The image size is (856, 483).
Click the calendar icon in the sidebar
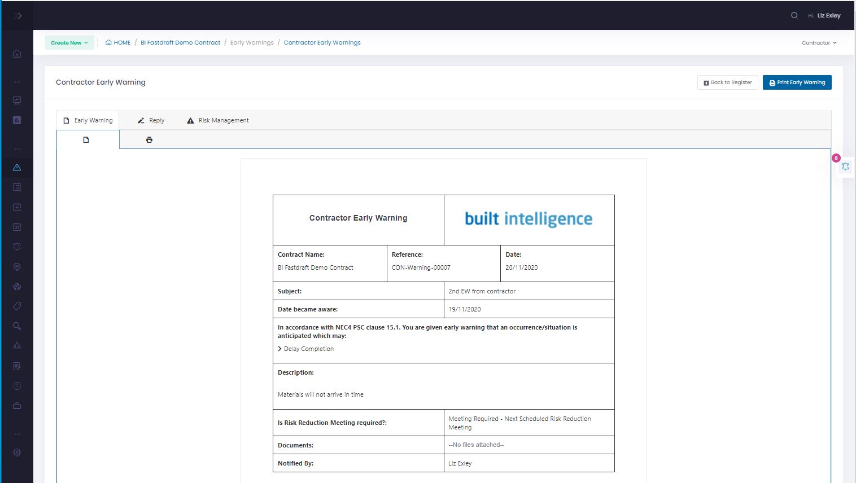click(16, 226)
